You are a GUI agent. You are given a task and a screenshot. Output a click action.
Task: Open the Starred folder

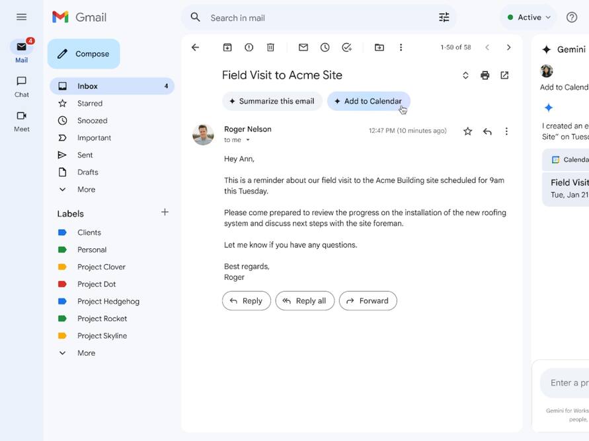tap(89, 104)
